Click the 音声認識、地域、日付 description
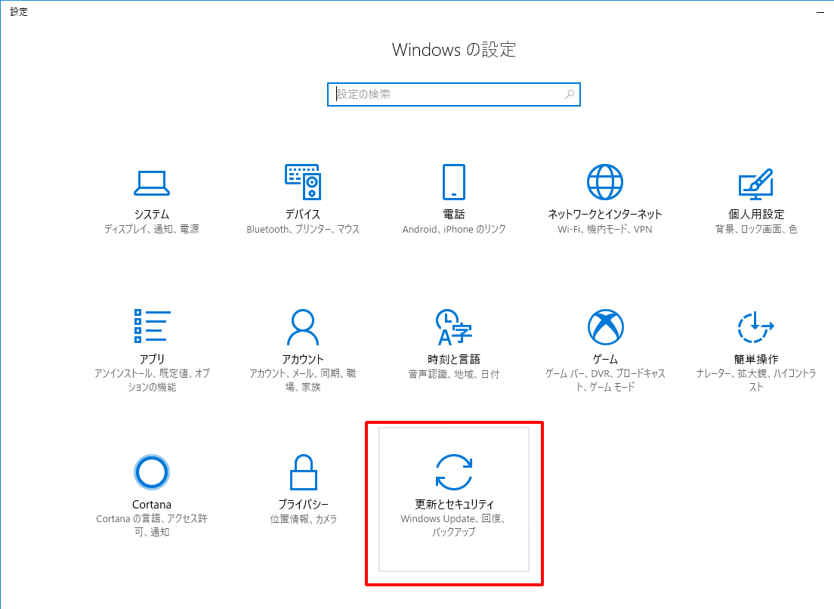This screenshot has height=609, width=834. coord(454,374)
